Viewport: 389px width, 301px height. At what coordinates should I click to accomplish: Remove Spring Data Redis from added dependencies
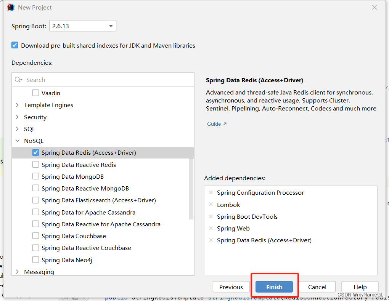211,240
